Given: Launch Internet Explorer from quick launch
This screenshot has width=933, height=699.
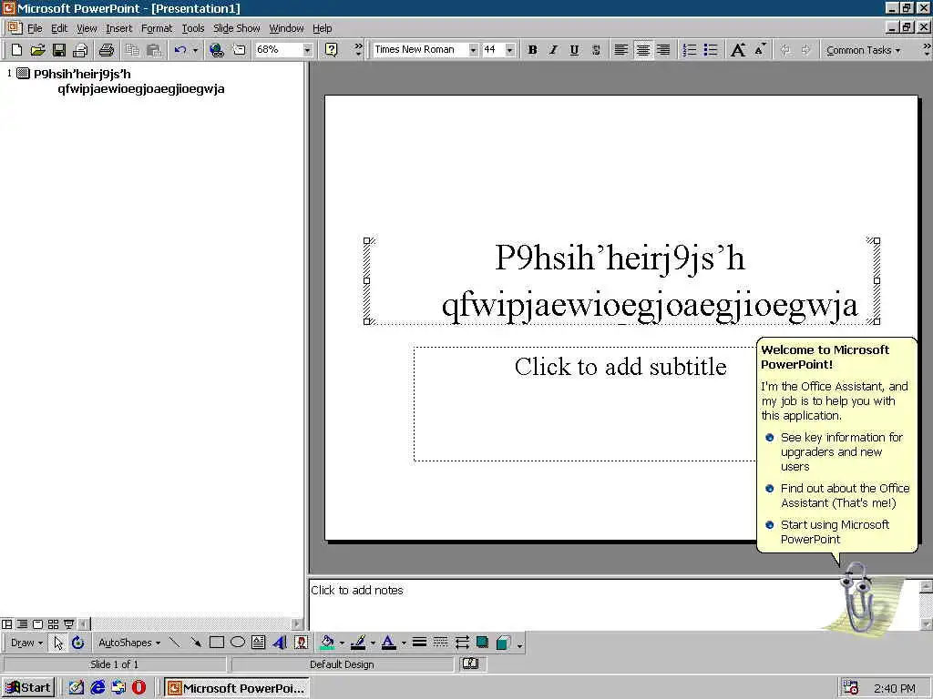Looking at the screenshot, I should point(97,688).
